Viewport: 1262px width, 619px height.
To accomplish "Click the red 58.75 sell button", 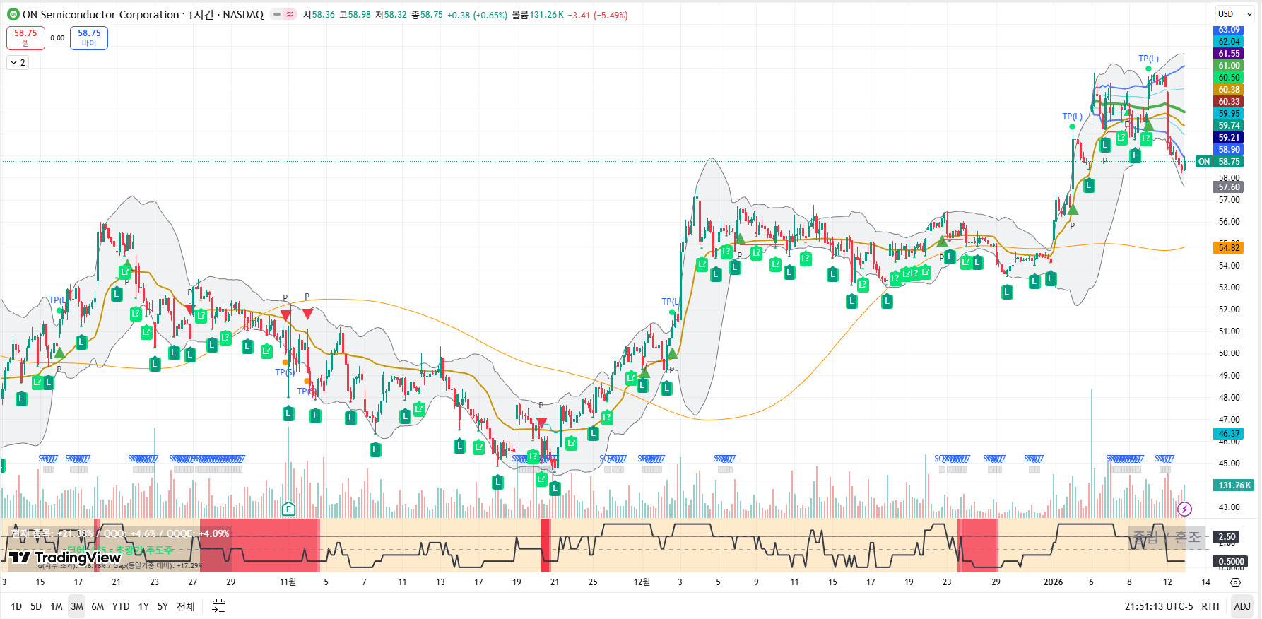I will pos(25,38).
